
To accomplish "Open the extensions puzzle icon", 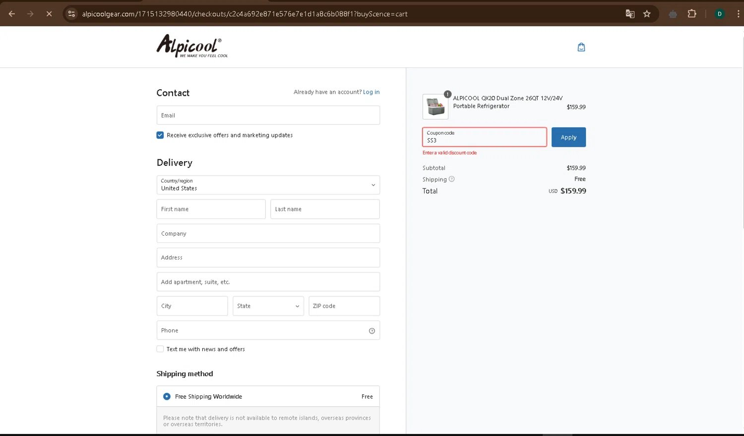I will point(692,14).
